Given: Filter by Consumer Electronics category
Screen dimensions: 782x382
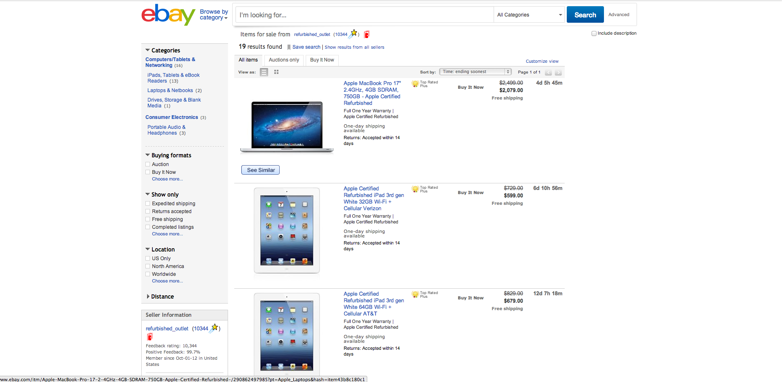Looking at the screenshot, I should [171, 117].
